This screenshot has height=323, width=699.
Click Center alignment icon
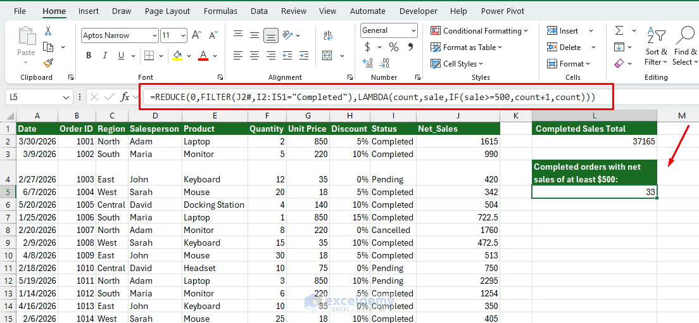coord(254,56)
